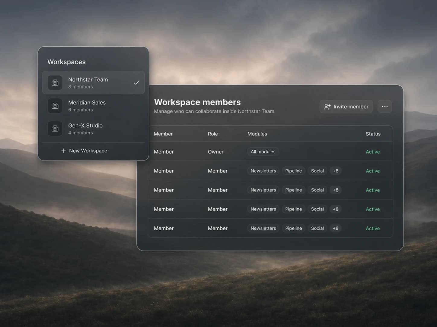The image size is (437, 327).
Task: Click the Status column header
Action: click(x=373, y=134)
